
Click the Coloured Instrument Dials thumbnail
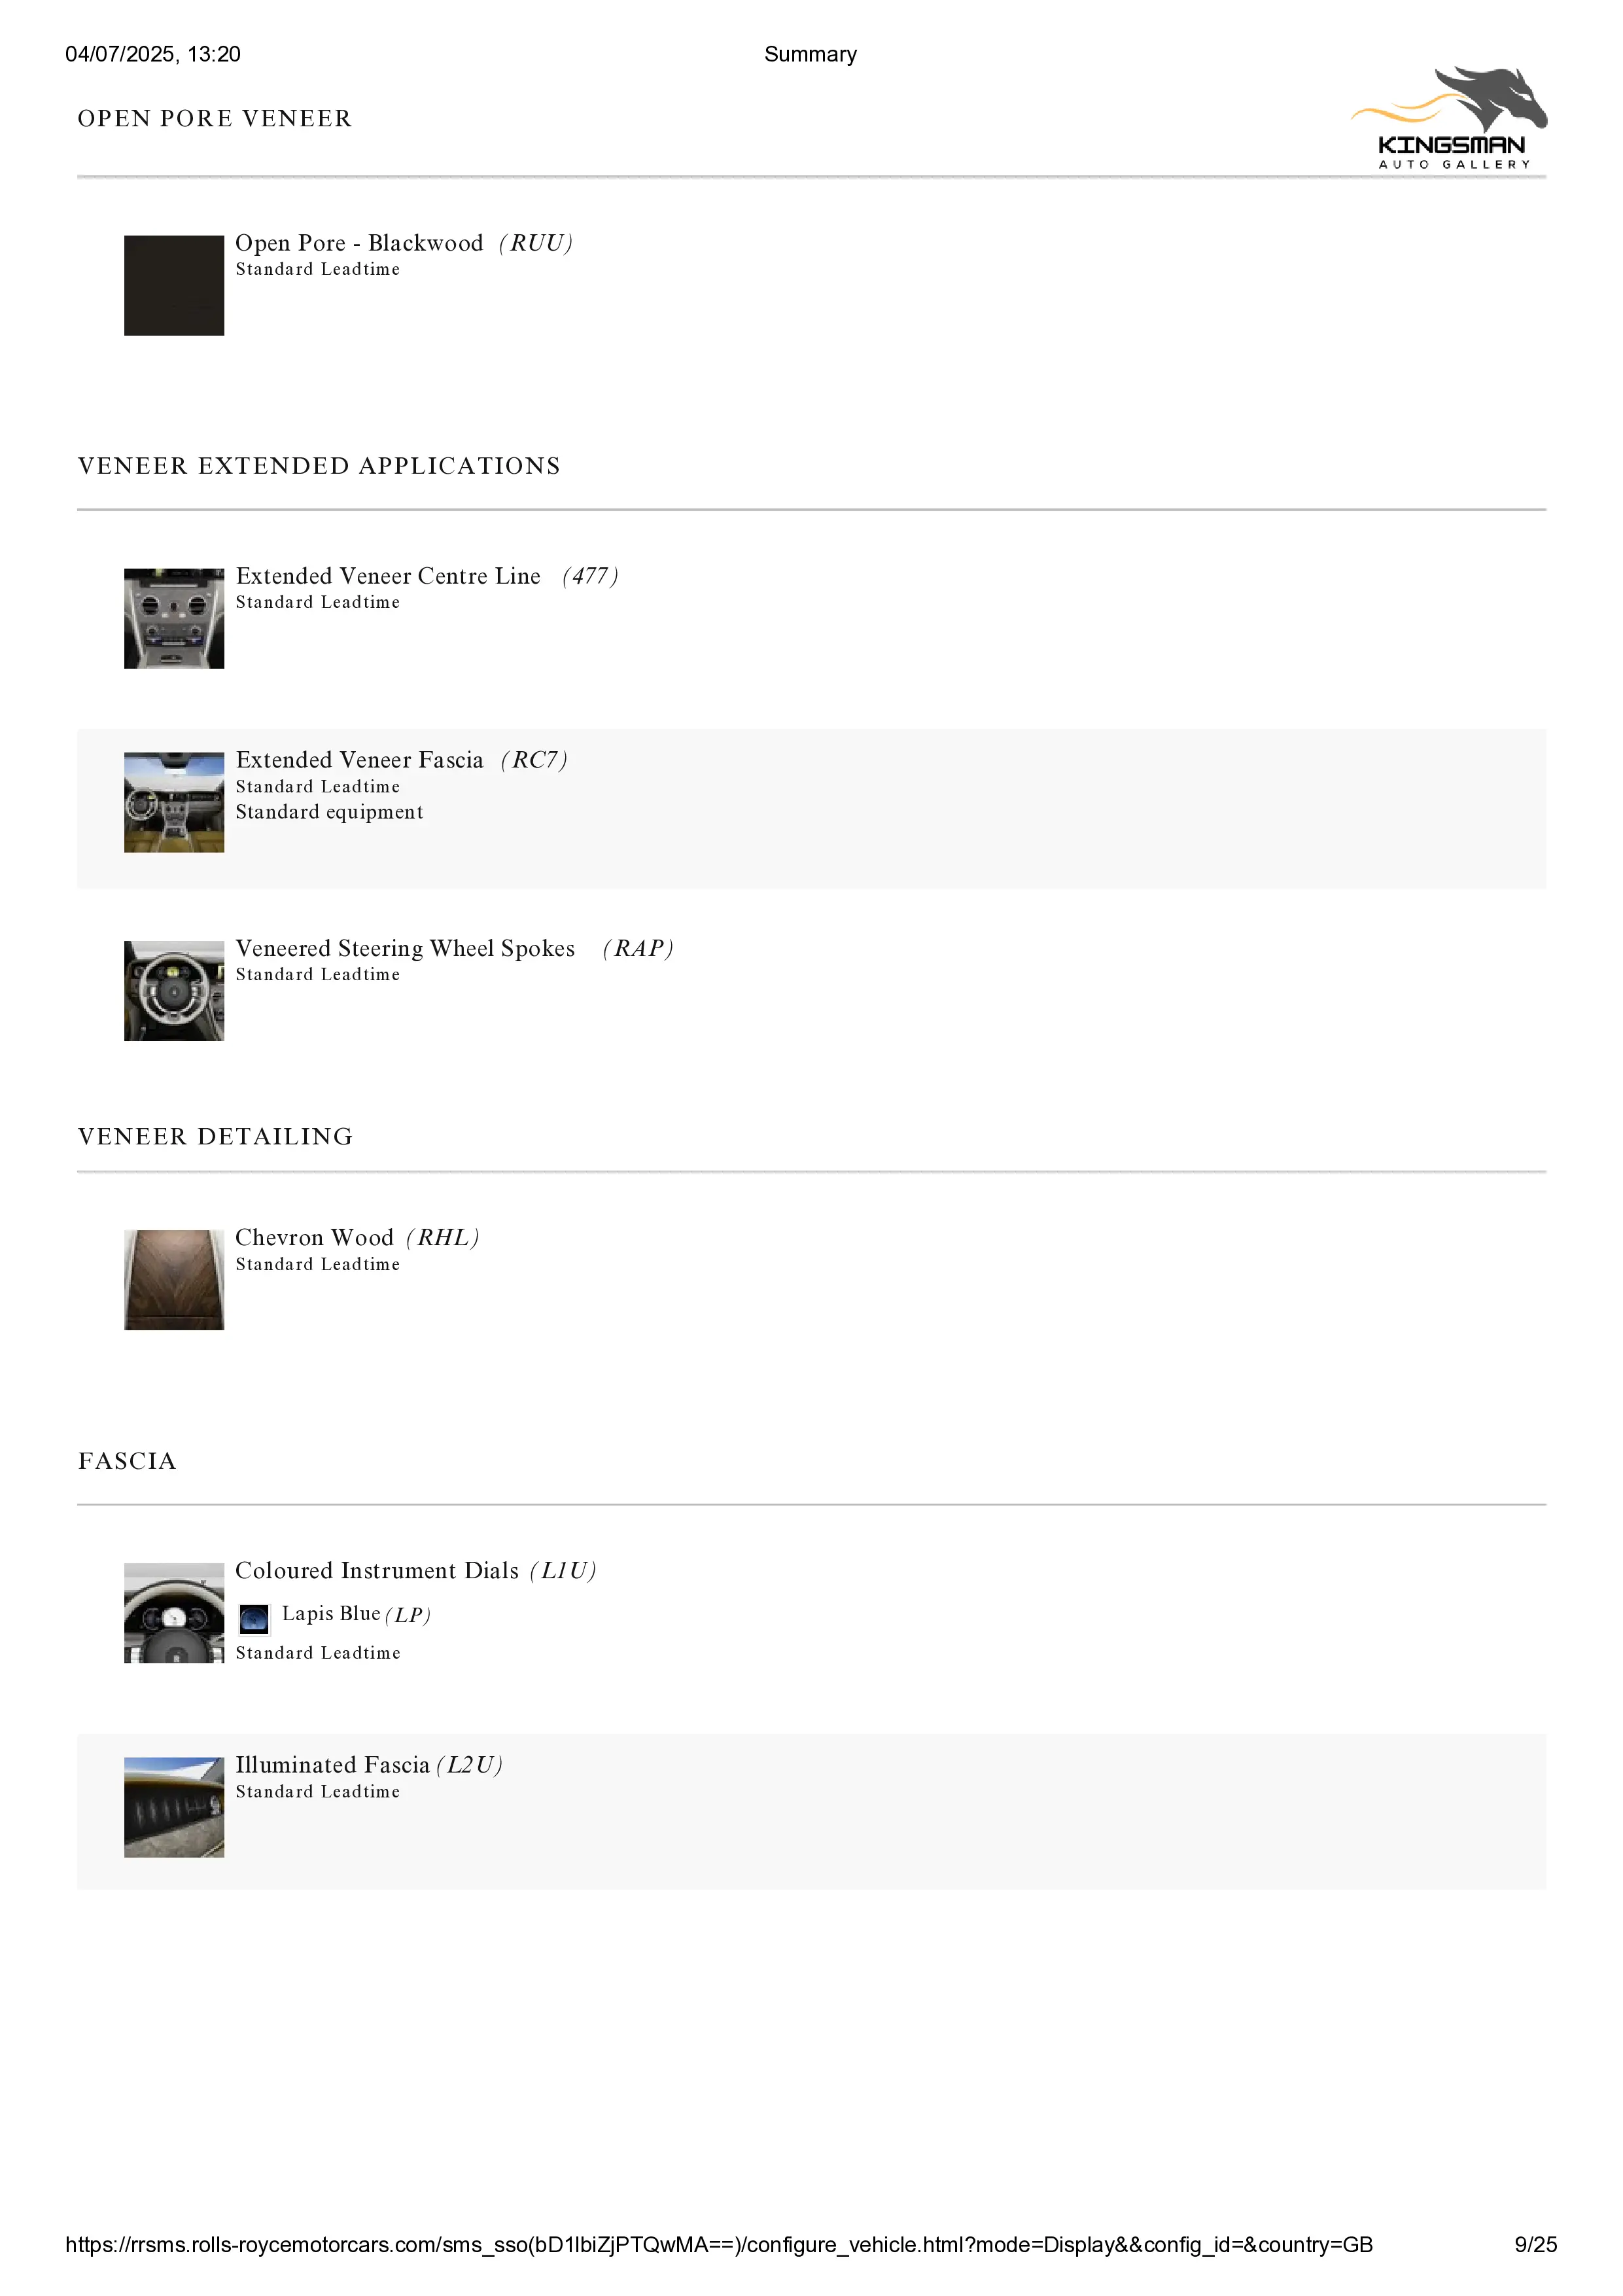[x=174, y=1612]
